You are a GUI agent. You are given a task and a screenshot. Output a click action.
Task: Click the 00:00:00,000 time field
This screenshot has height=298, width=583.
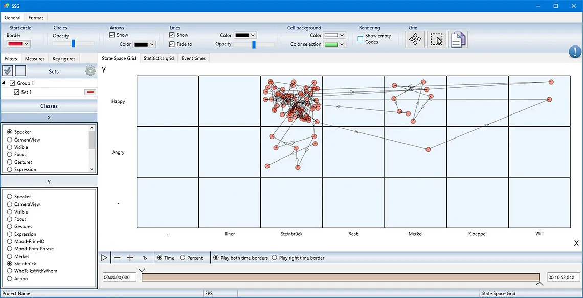tap(119, 277)
